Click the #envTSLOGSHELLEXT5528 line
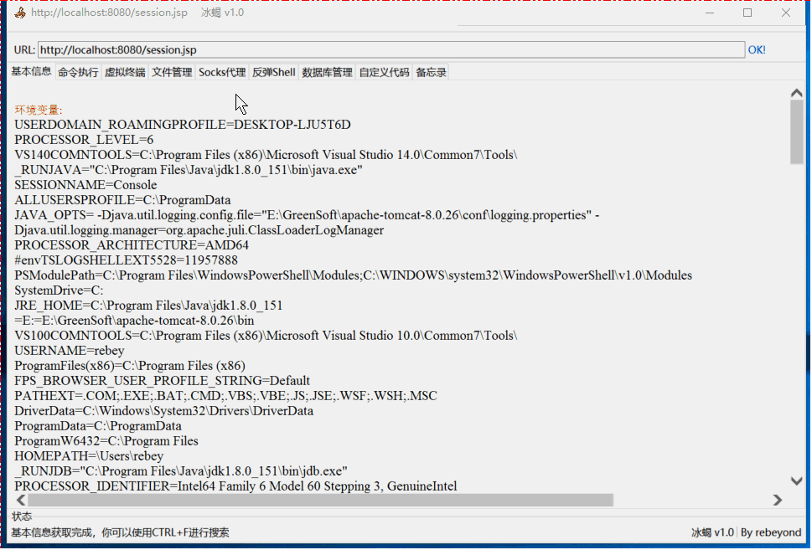The image size is (812, 550). click(x=126, y=260)
